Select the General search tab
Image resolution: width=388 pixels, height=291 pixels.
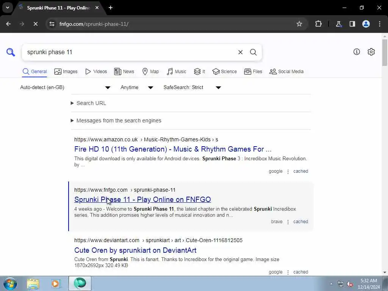tap(34, 72)
